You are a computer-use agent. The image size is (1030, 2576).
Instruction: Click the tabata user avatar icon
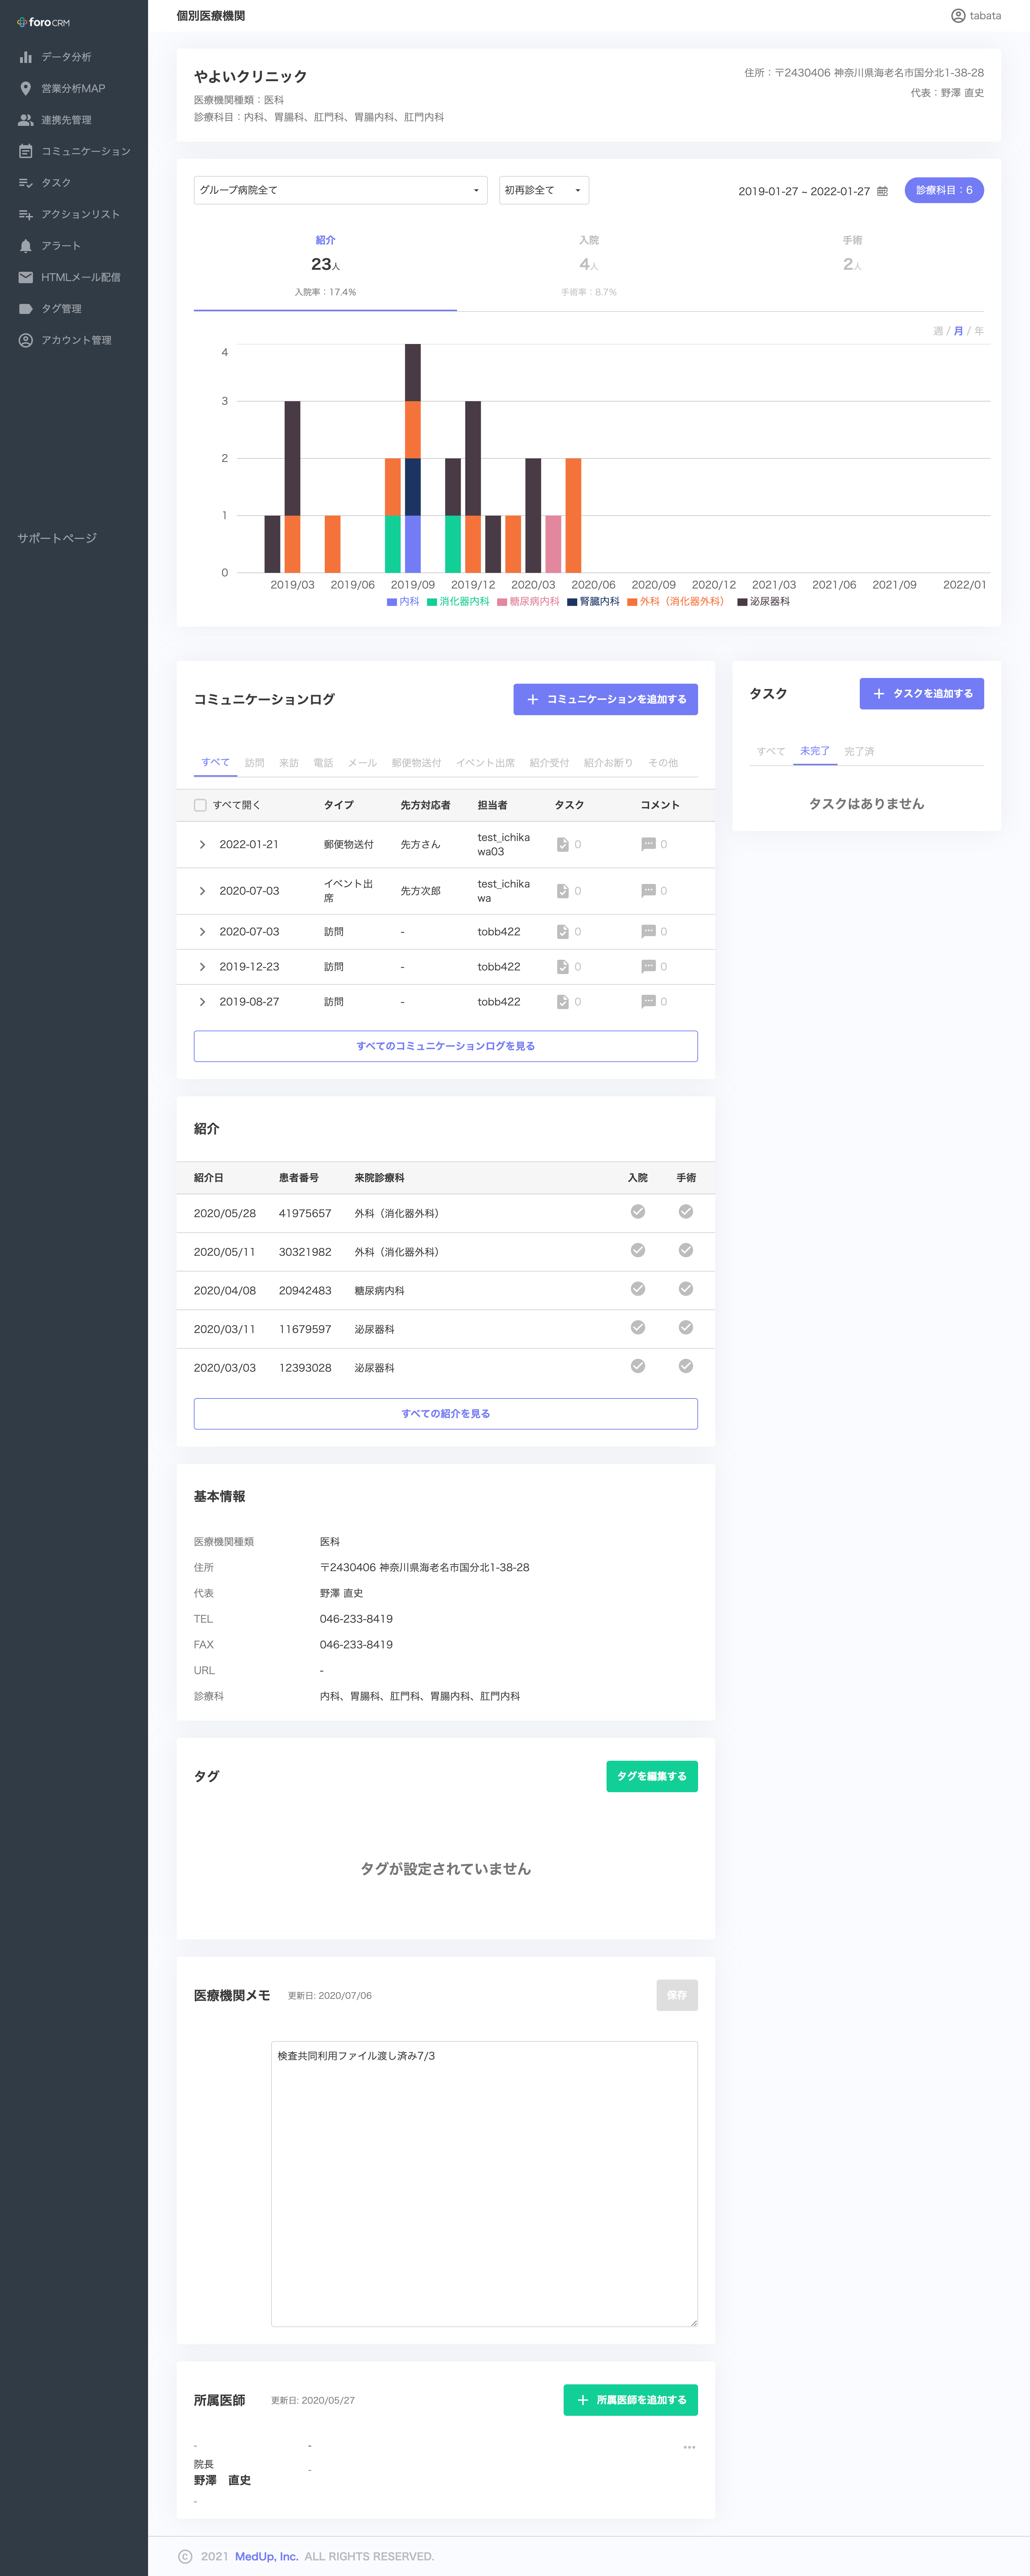(x=958, y=16)
